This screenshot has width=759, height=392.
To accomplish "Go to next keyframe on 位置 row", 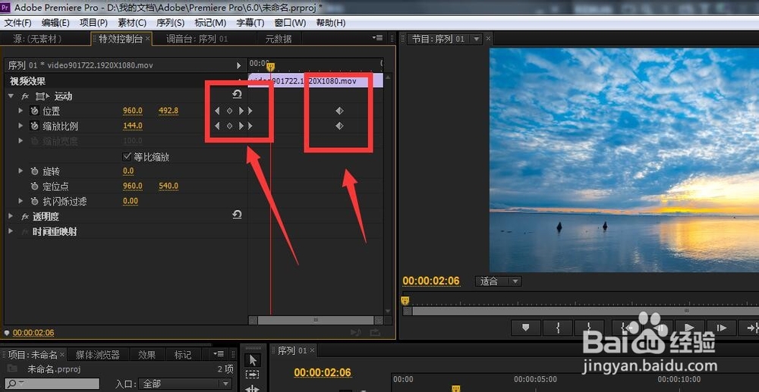I will pos(241,111).
